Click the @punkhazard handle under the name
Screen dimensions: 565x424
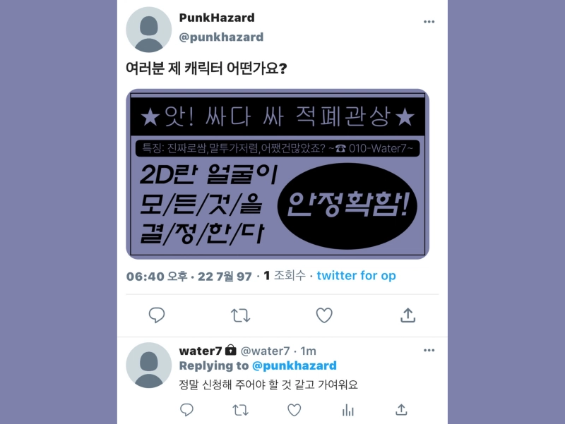pos(221,37)
